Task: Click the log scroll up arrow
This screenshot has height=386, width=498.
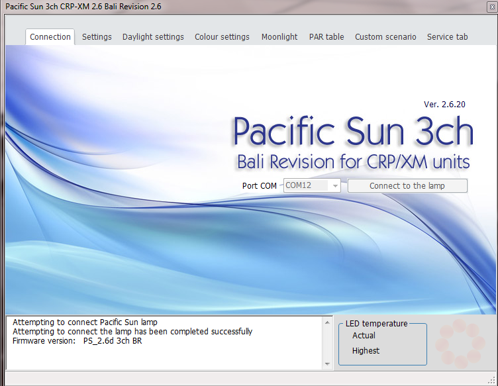Action: click(327, 322)
